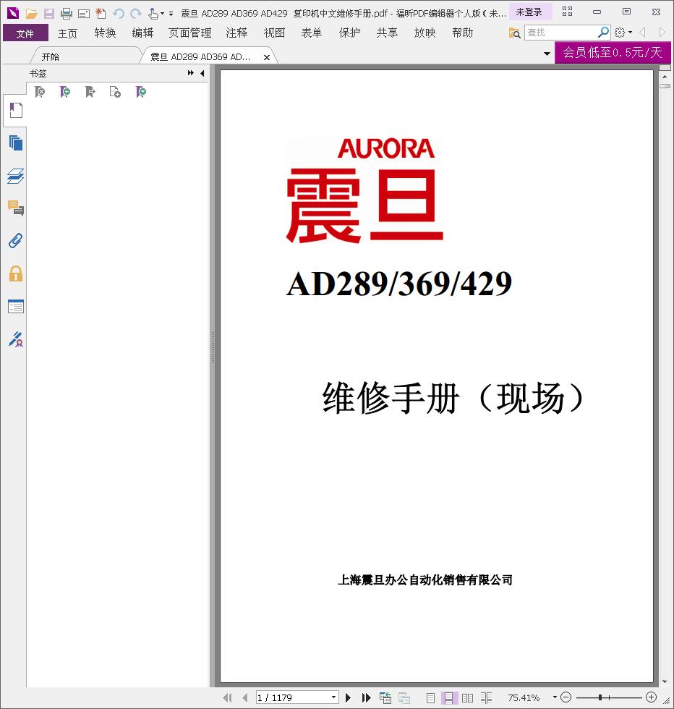Open the Security padlock panel
The height and width of the screenshot is (709, 674).
[x=16, y=273]
